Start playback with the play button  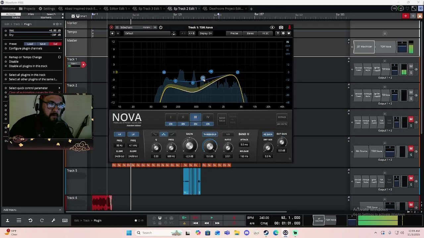212,218
